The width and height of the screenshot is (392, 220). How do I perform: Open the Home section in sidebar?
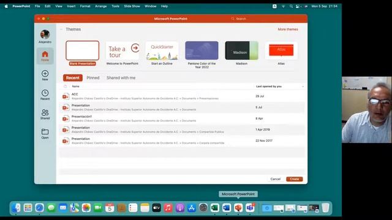[x=45, y=56]
